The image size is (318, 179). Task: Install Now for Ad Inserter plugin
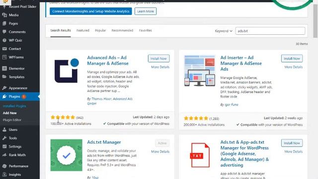click(x=292, y=59)
